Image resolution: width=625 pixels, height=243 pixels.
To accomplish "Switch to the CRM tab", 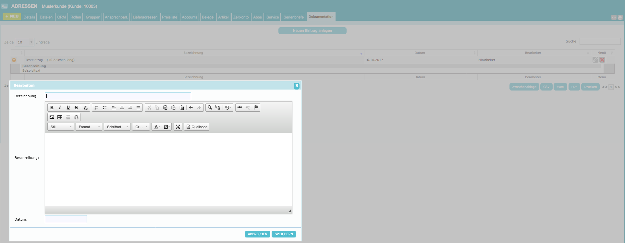I will point(61,17).
